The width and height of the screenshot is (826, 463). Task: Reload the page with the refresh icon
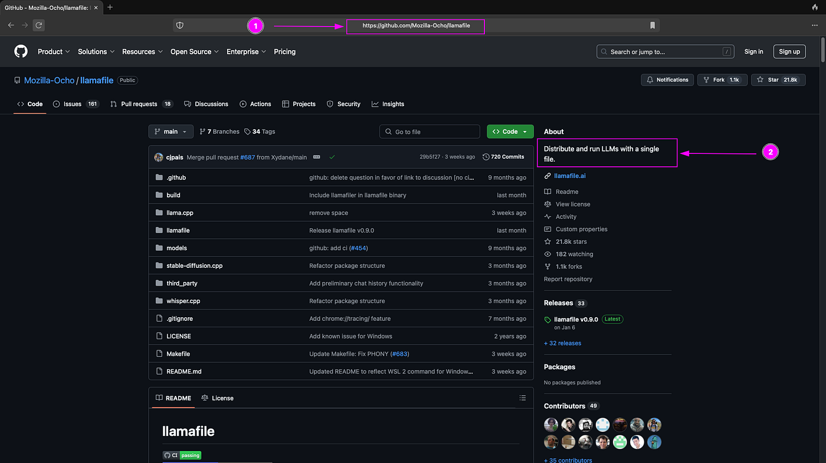pyautogui.click(x=39, y=25)
